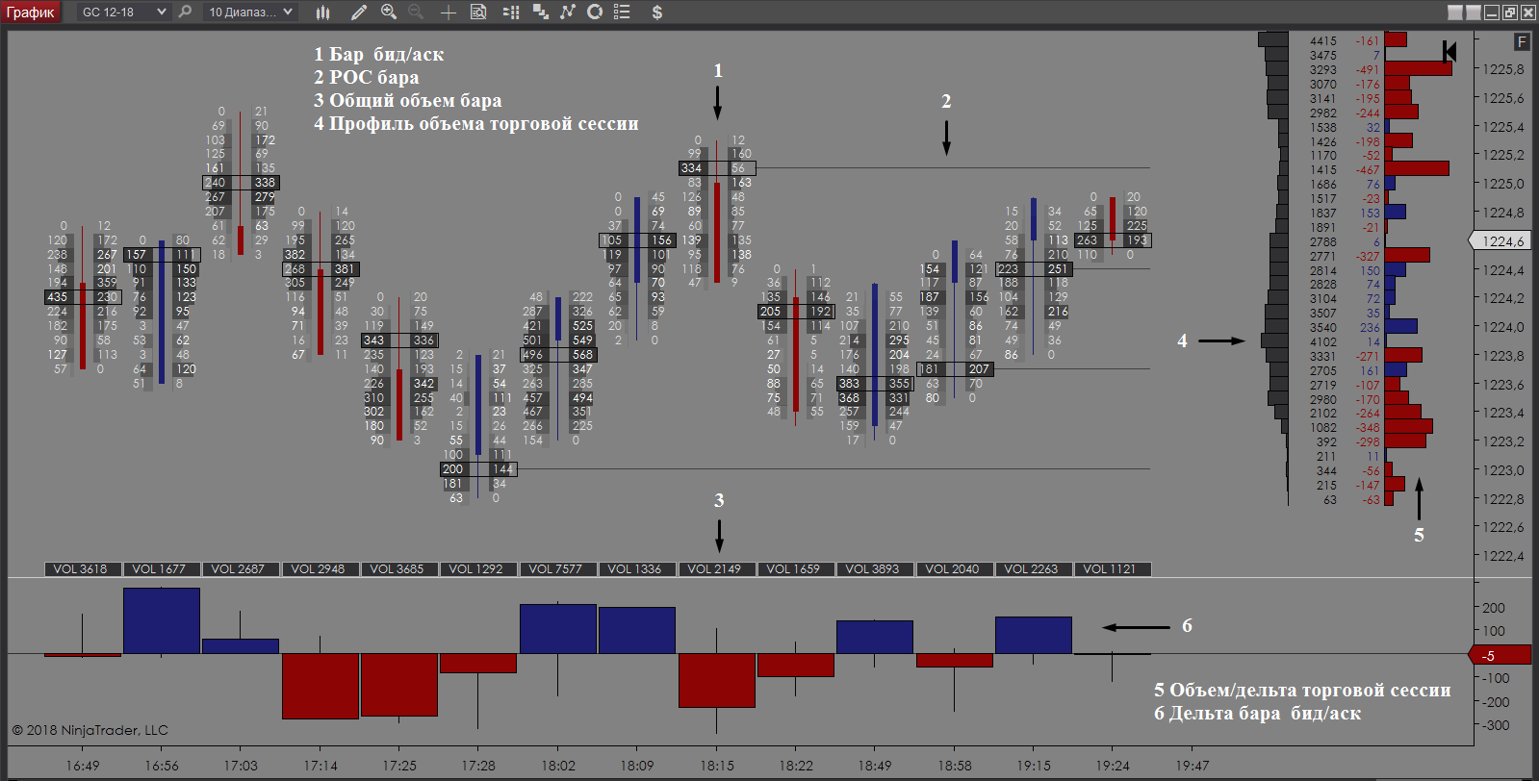Viewport: 1539px width, 781px height.
Task: Expand the GC 12-18 instrument dropdown
Action: 161,12
